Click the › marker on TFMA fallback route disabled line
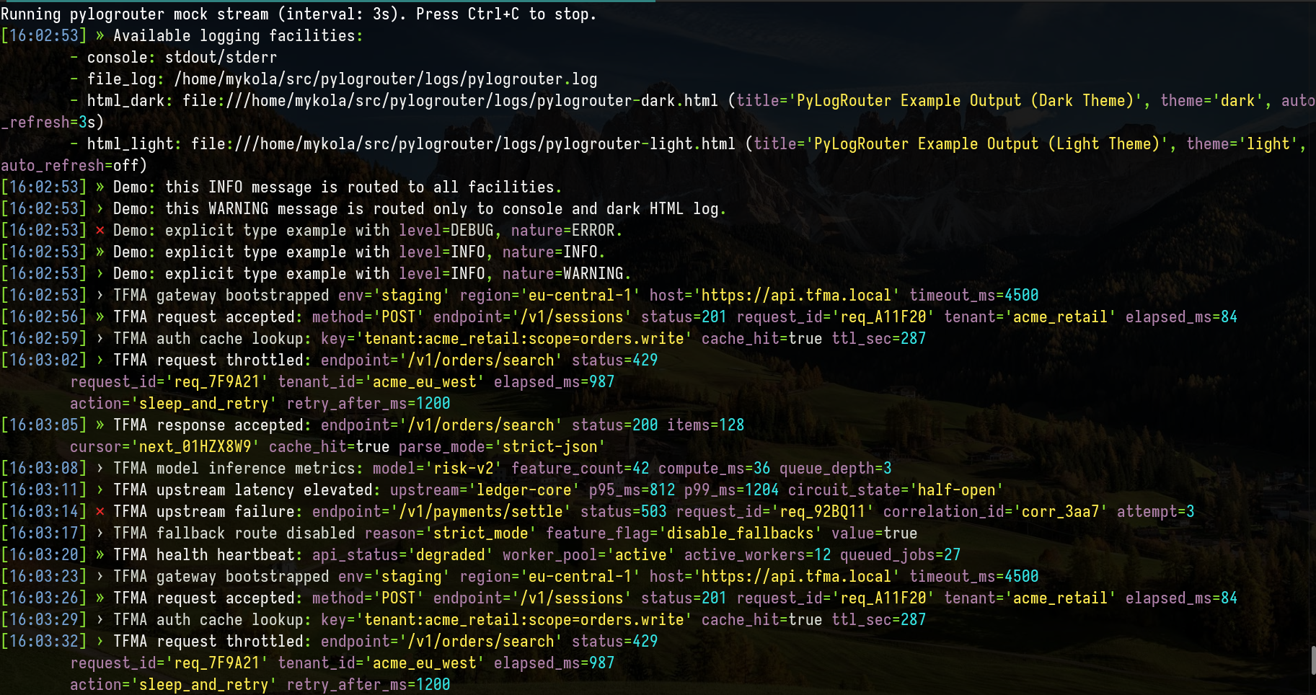 pos(100,533)
